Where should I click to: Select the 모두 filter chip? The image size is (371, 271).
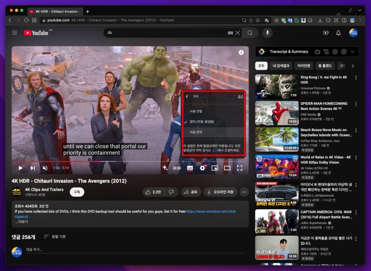tap(261, 66)
